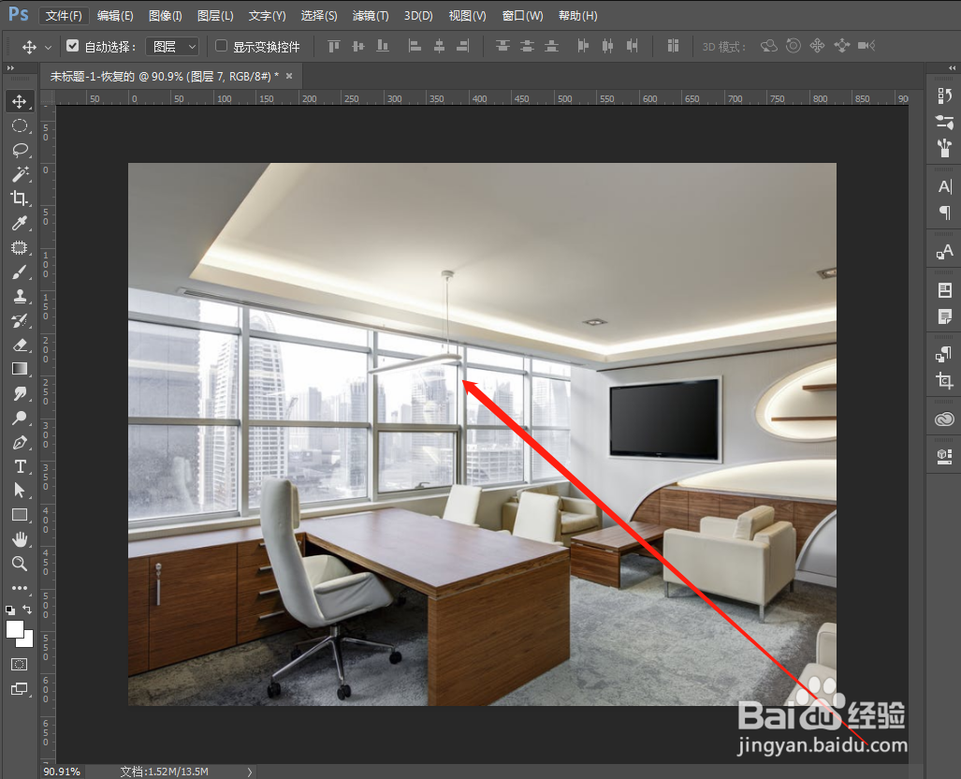This screenshot has width=961, height=779.
Task: Reset default foreground and background colors
Action: tap(10, 610)
